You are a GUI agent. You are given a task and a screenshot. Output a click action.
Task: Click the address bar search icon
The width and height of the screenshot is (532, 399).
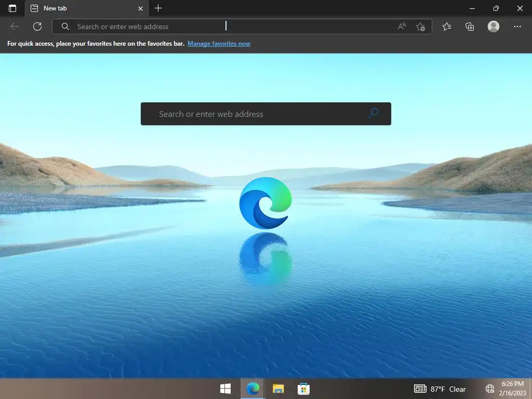(x=65, y=26)
